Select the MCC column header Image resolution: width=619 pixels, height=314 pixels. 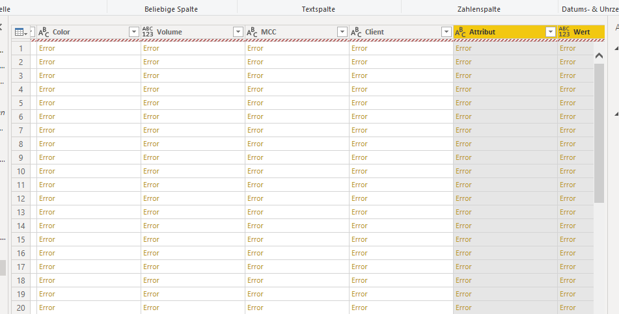point(297,32)
